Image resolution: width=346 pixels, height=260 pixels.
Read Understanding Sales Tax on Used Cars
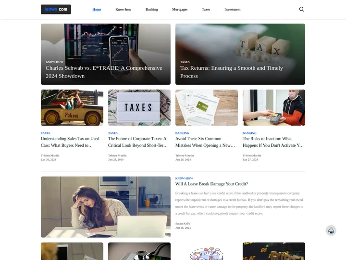[70, 142]
